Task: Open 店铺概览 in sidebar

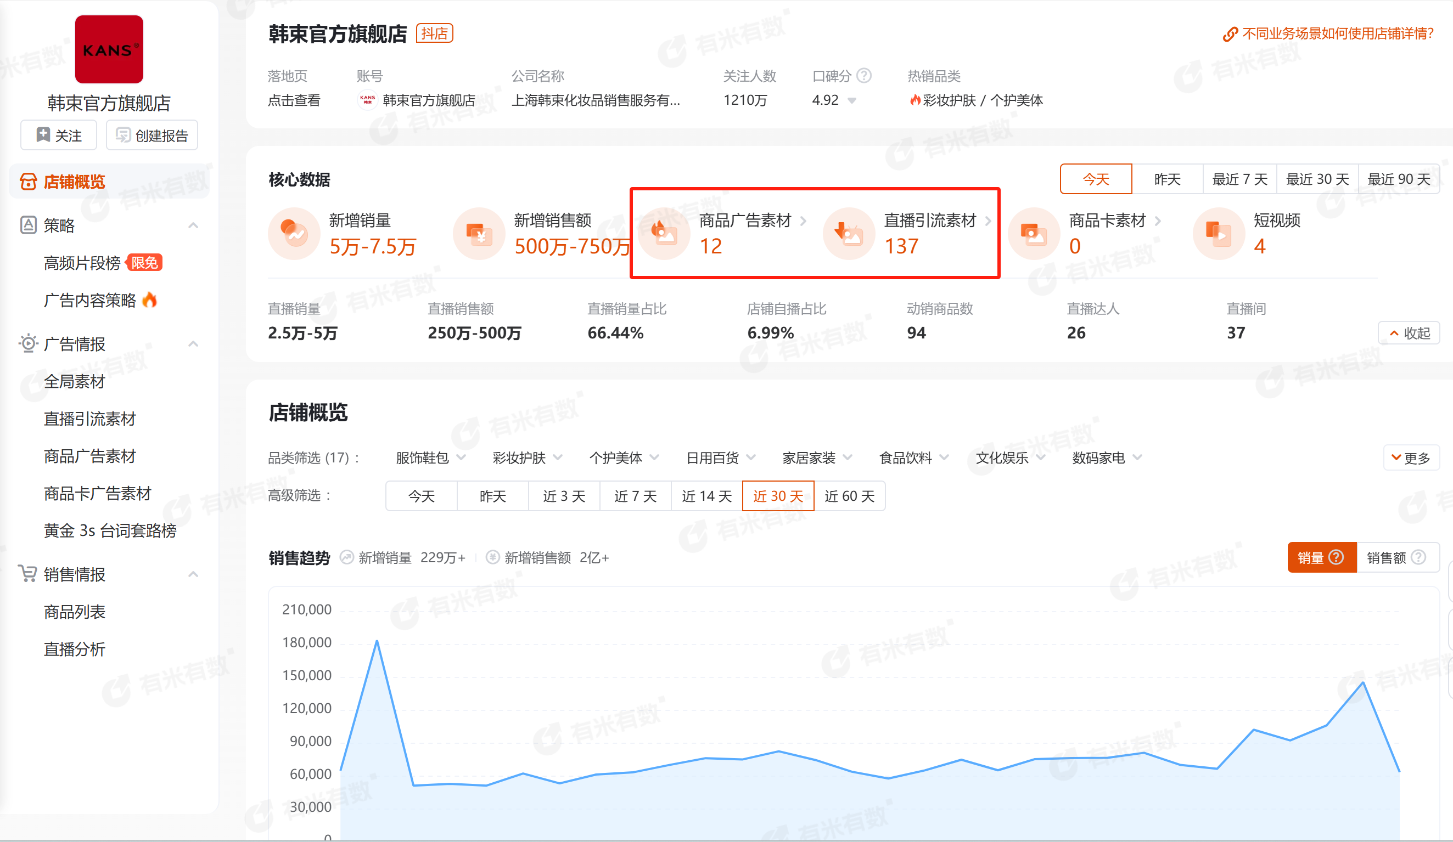Action: [75, 182]
